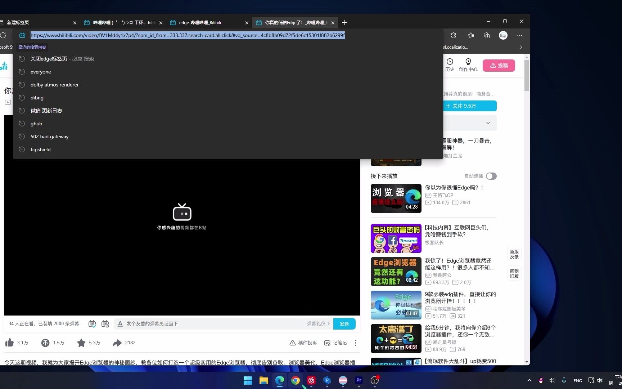Send danmaku with 发送 button
This screenshot has height=389, width=622.
(x=344, y=324)
